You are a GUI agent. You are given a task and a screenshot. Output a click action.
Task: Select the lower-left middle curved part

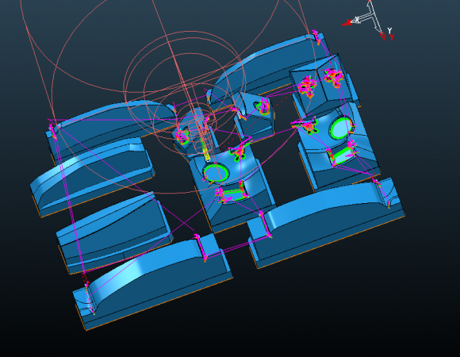(x=114, y=232)
